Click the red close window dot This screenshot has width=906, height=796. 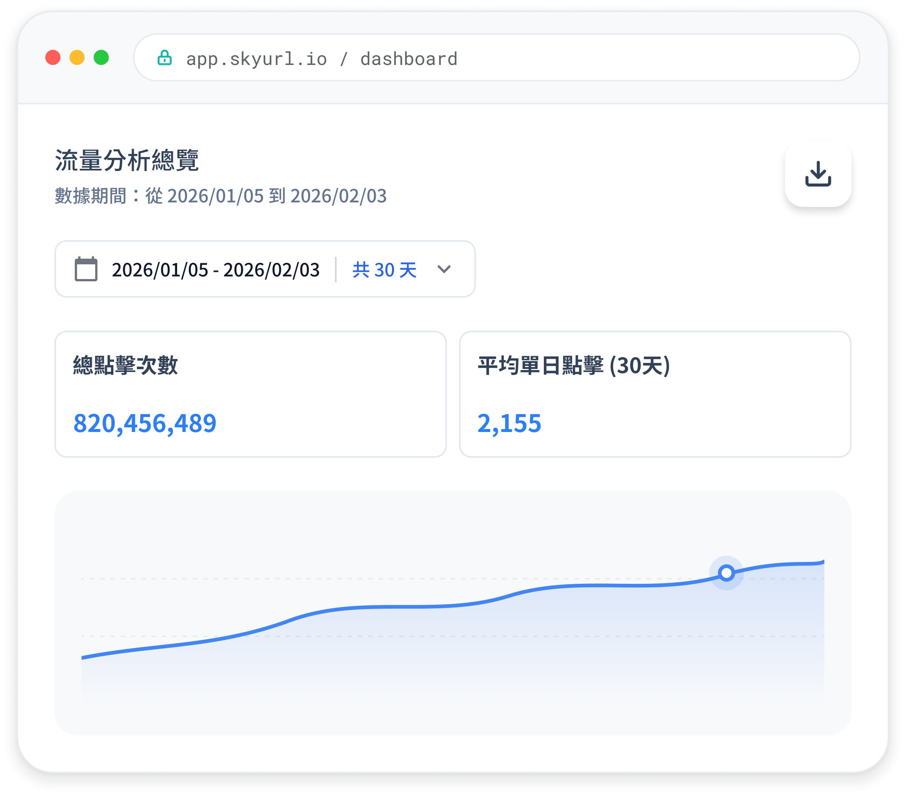click(53, 58)
